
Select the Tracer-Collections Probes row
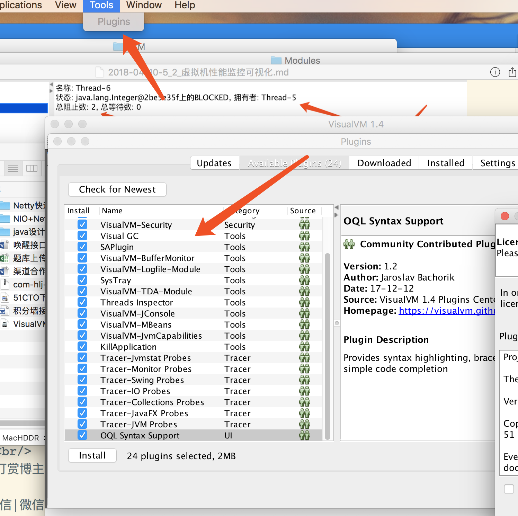[194, 402]
